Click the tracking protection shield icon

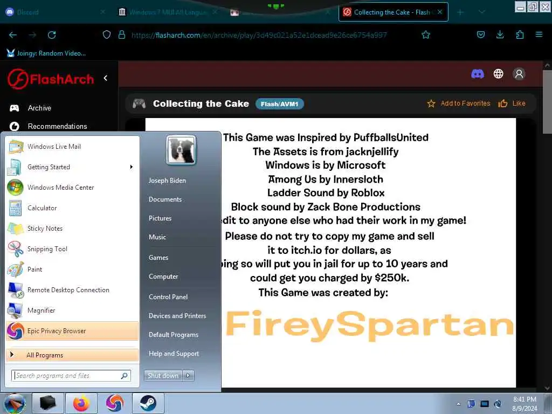pyautogui.click(x=107, y=34)
